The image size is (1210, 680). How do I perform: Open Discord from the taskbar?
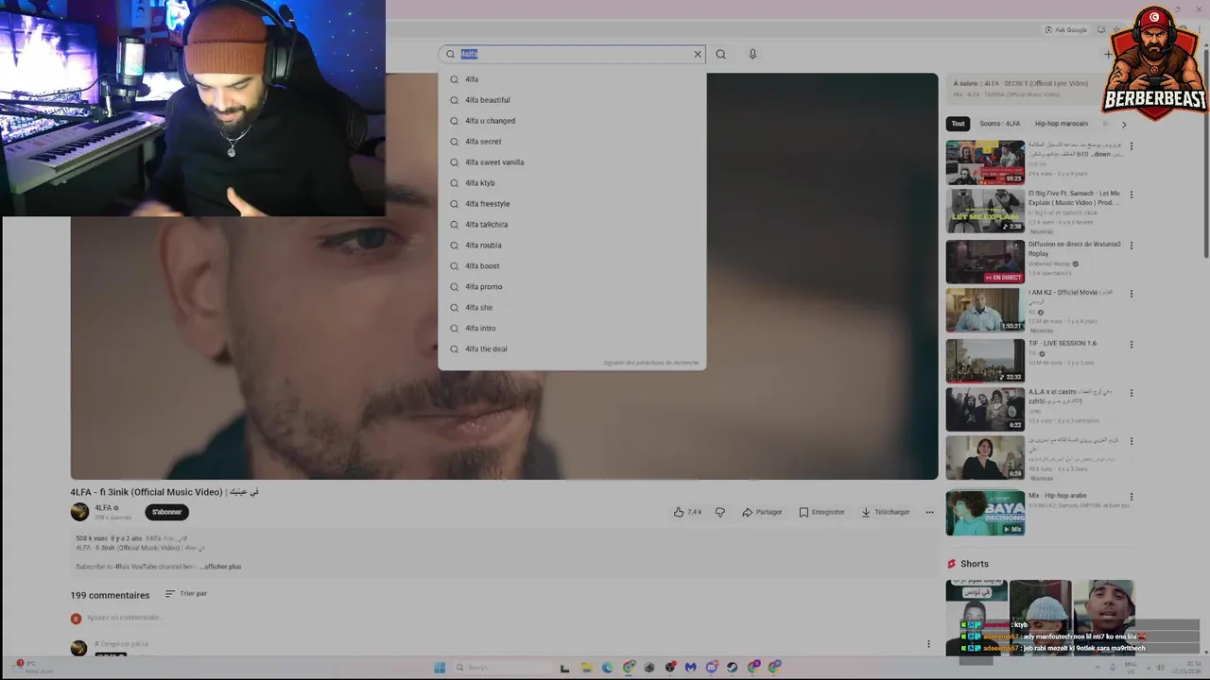pyautogui.click(x=712, y=668)
